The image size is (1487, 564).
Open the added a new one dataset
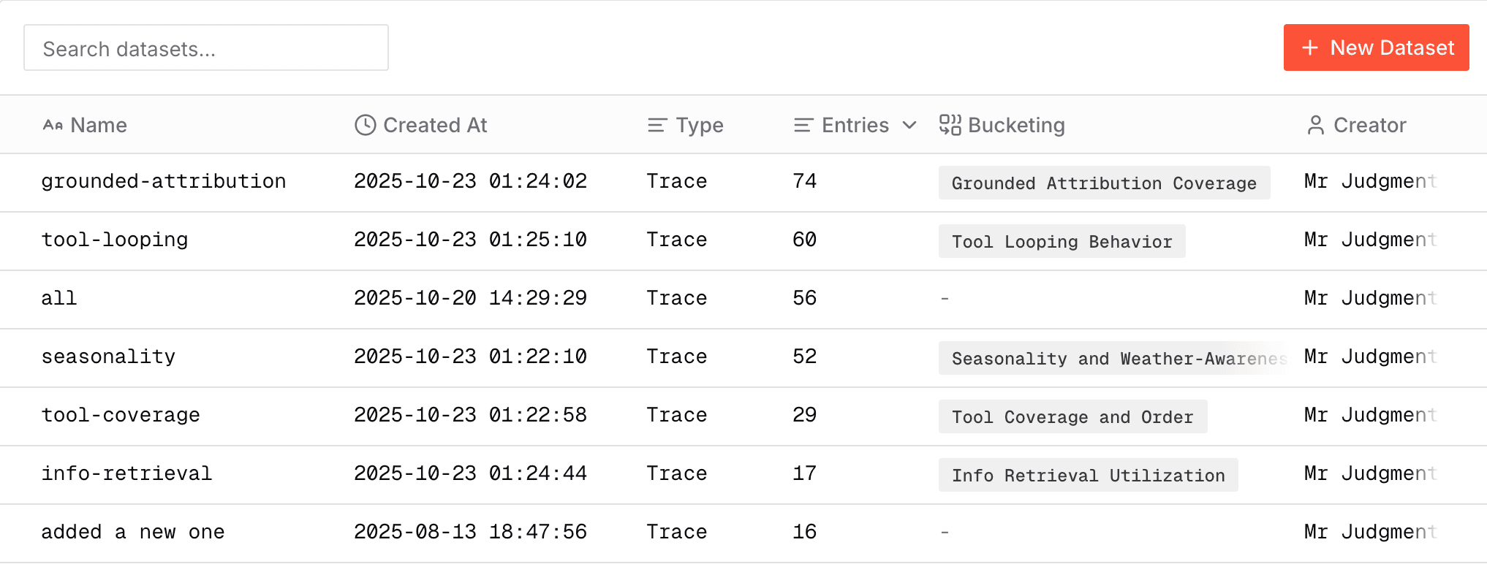point(132,532)
